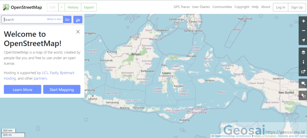Viewport: 307px width, 138px height.
Task: Show my location with arrow icon
Action: pos(303,40)
